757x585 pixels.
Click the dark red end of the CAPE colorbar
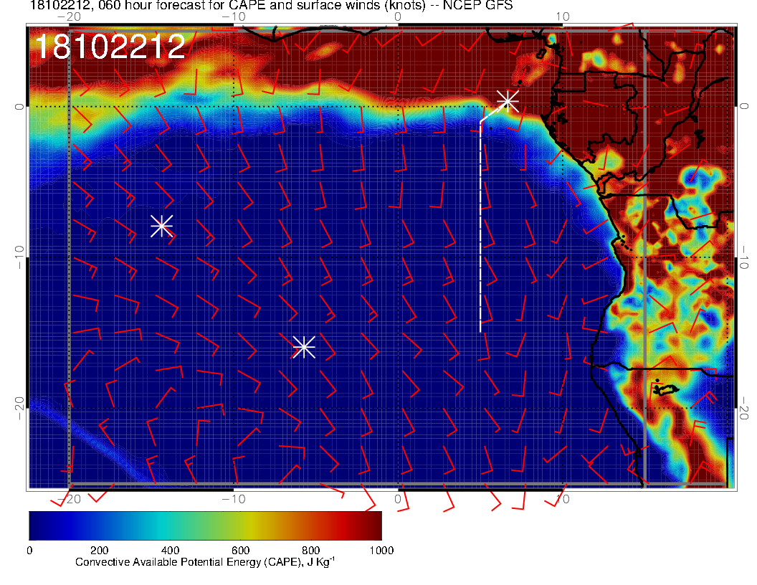pyautogui.click(x=373, y=525)
